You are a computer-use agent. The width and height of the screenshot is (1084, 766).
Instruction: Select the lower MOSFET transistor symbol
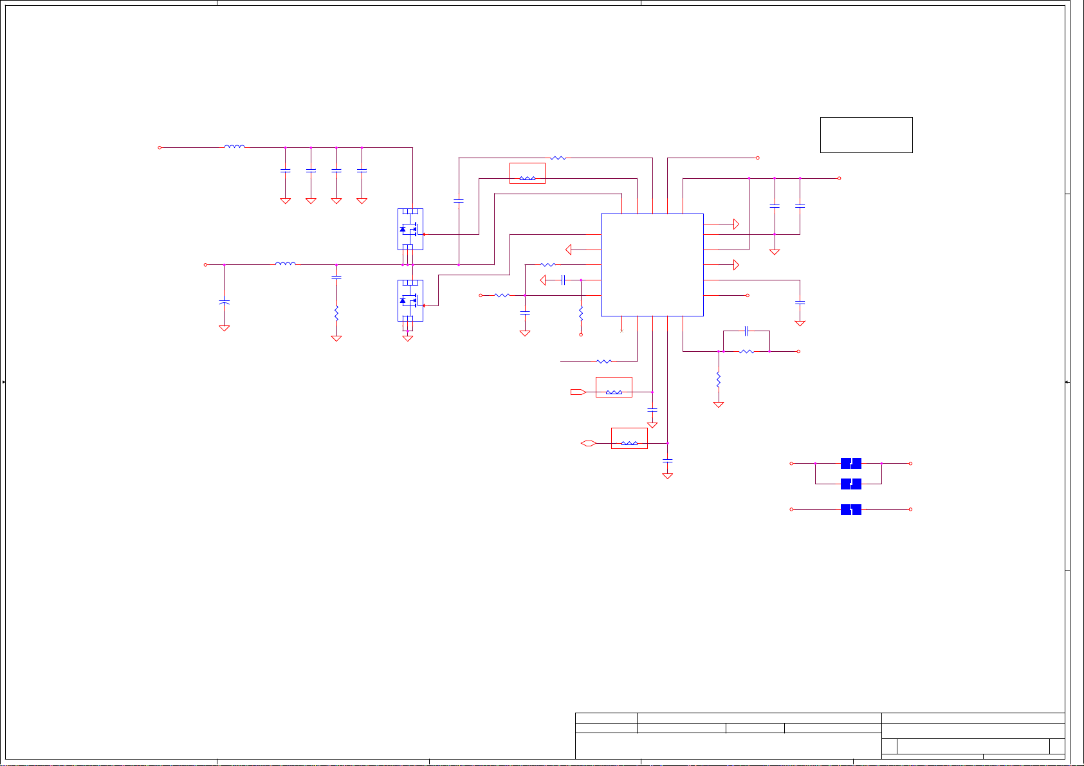[x=410, y=300]
